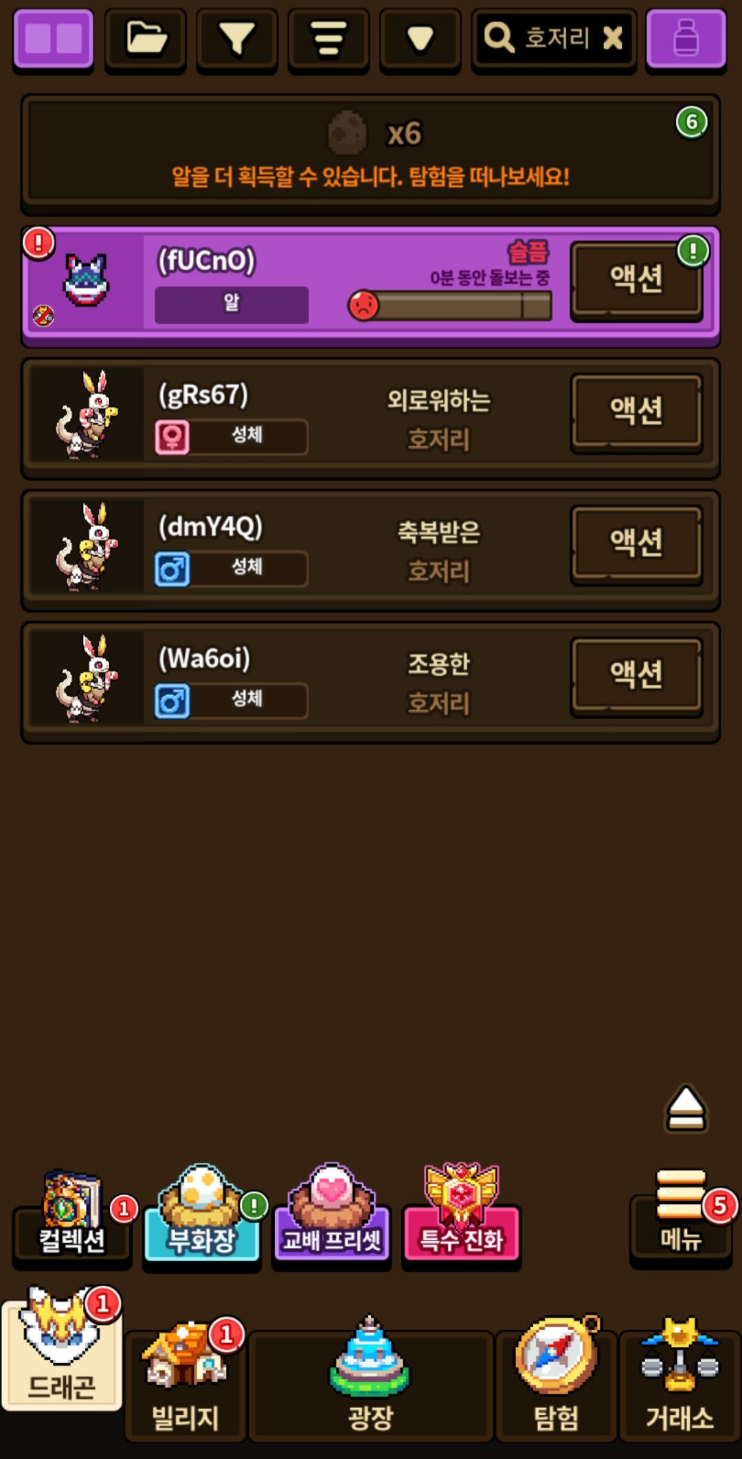Open the filter funnel icon
Screen dimensions: 742x1459
(237, 39)
